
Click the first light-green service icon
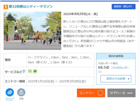tap(30, 71)
